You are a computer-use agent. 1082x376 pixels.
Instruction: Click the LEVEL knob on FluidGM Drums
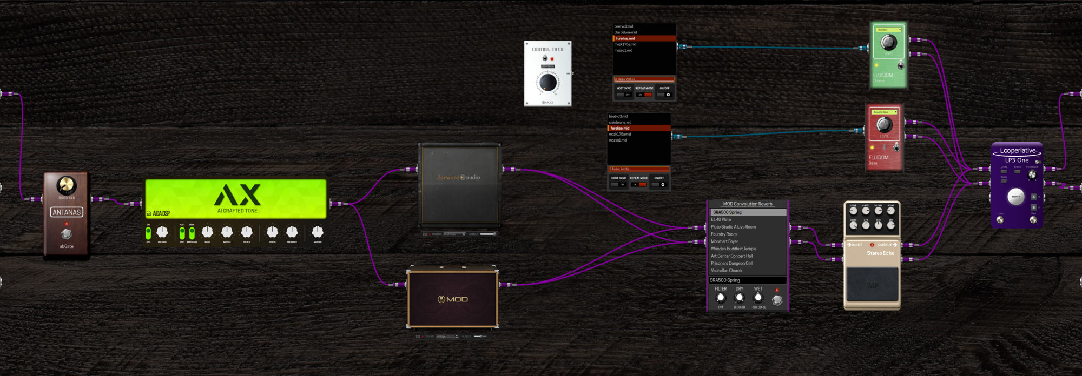888,42
